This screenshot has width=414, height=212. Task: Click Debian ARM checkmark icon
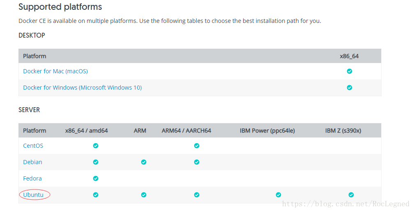click(x=144, y=162)
